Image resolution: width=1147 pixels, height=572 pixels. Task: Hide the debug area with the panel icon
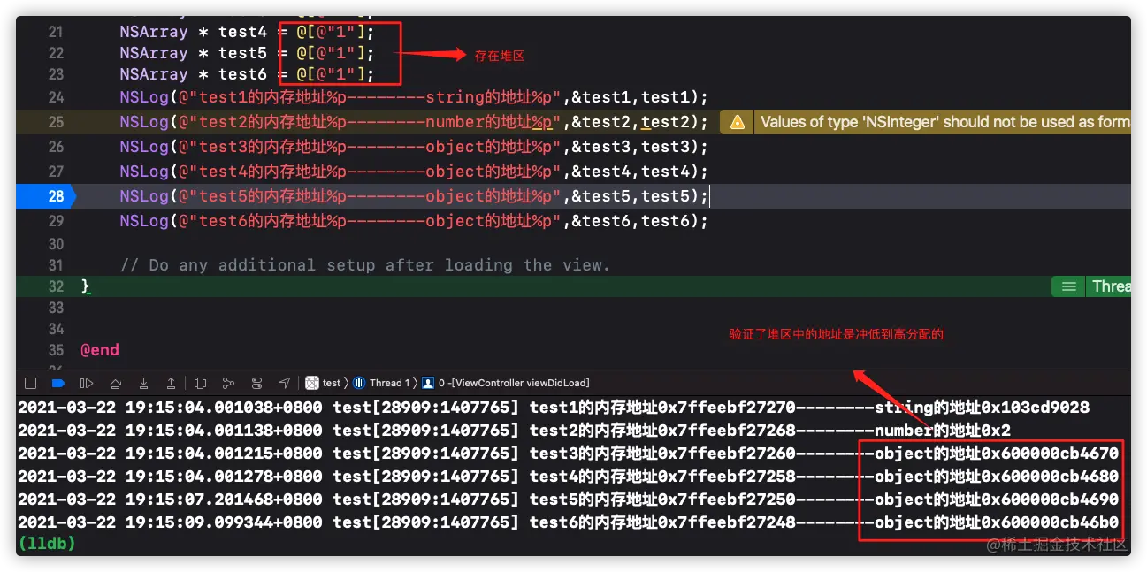tap(30, 383)
